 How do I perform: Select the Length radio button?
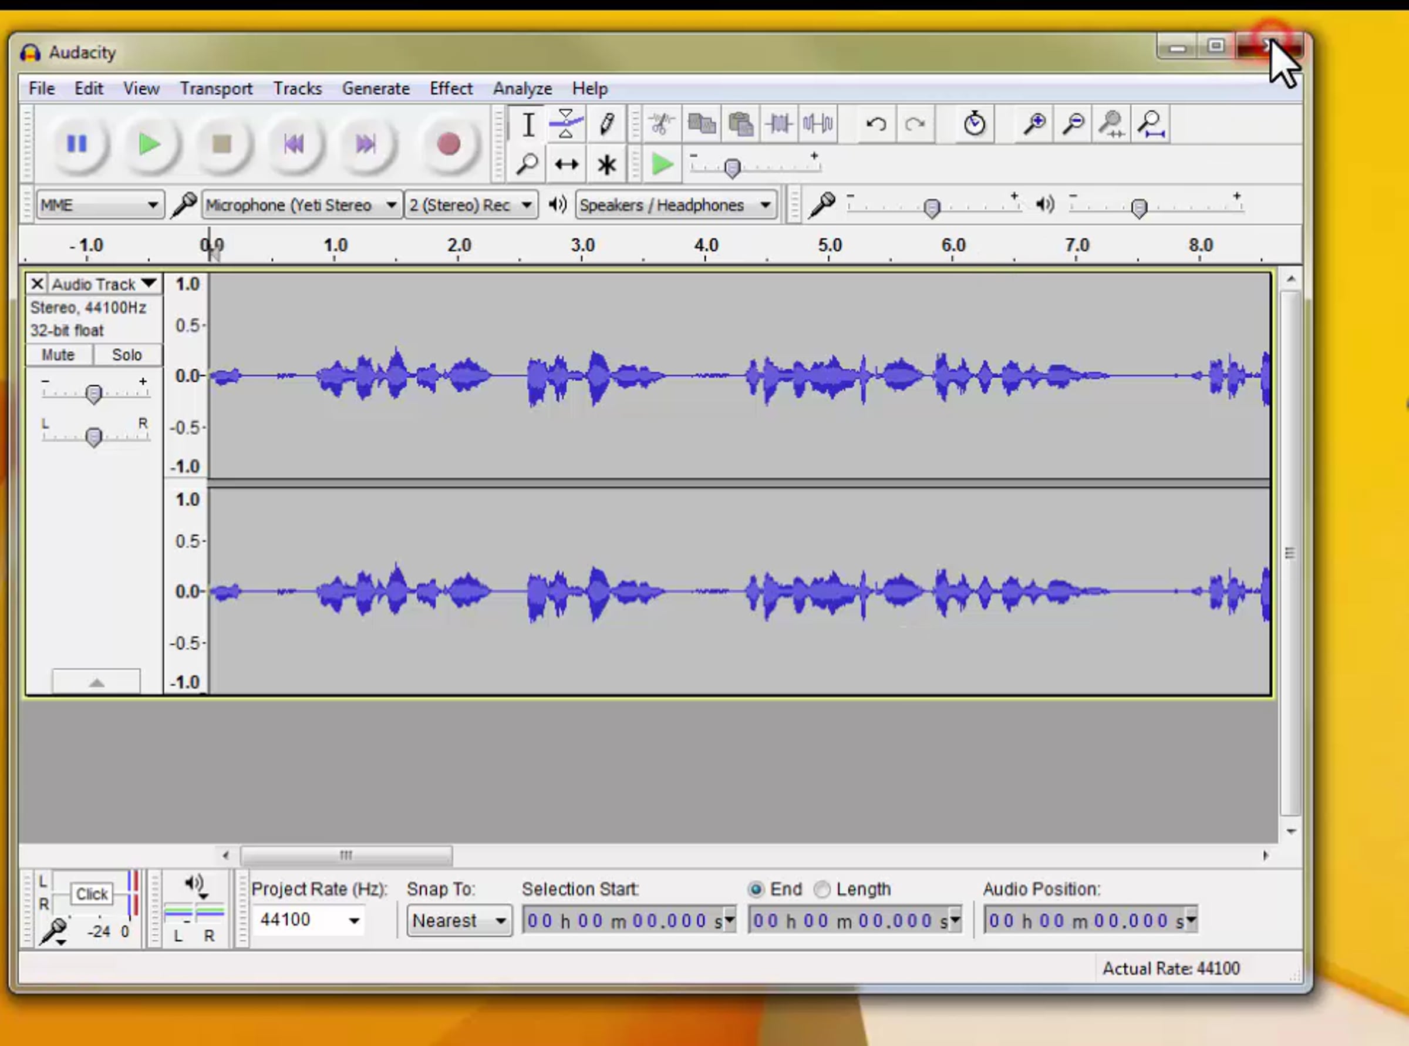[821, 890]
